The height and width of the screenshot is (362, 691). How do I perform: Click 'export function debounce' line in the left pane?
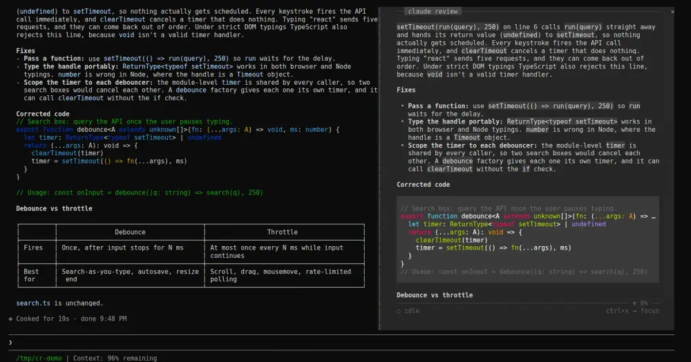coord(178,130)
